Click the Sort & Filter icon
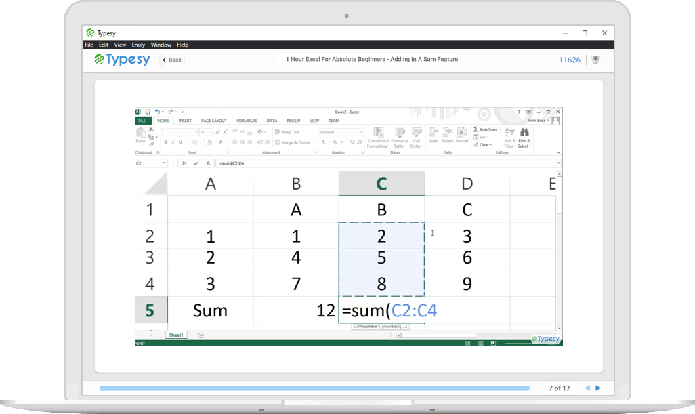The width and height of the screenshot is (695, 414). (509, 132)
